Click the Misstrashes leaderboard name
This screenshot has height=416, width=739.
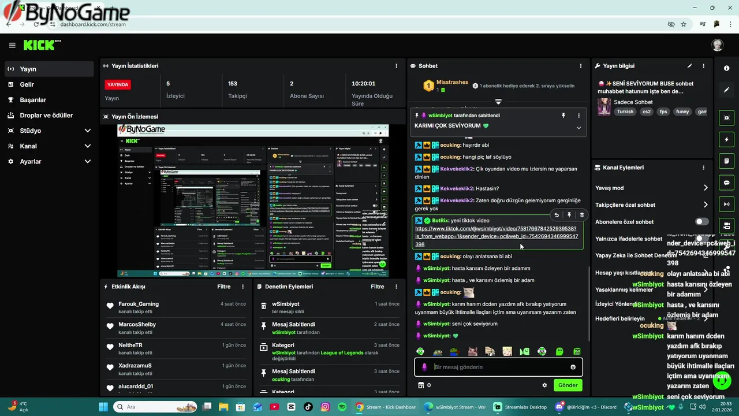(452, 82)
